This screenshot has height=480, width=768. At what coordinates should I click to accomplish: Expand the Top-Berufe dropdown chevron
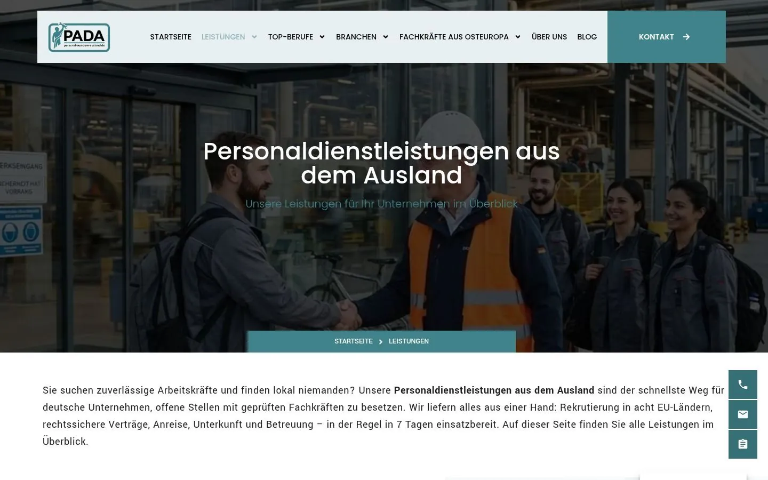point(322,37)
